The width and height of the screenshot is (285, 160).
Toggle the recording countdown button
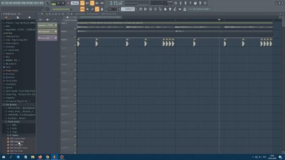(x=92, y=3)
